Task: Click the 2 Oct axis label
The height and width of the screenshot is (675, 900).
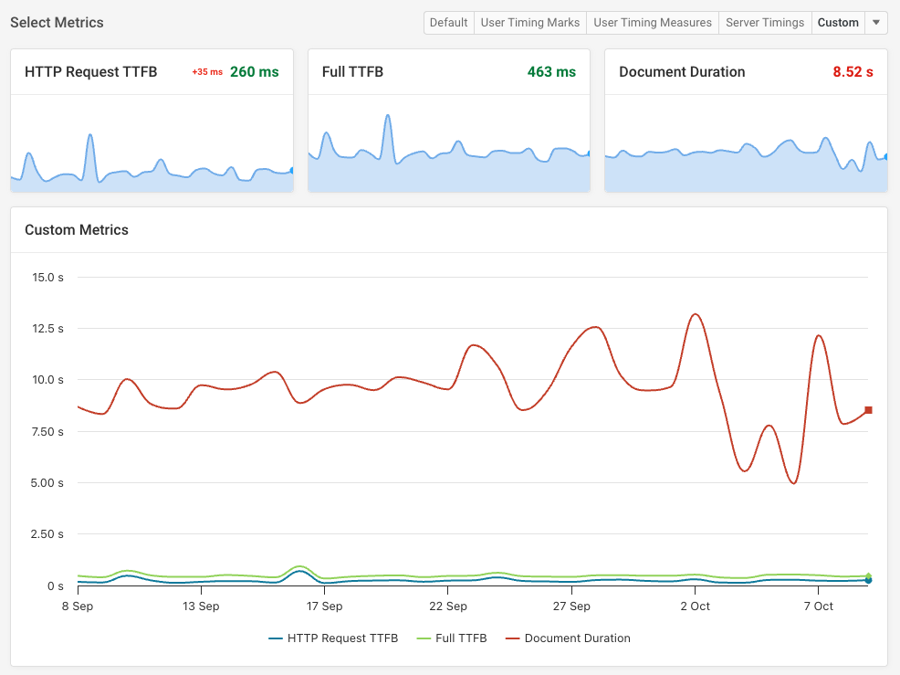Action: coord(696,606)
